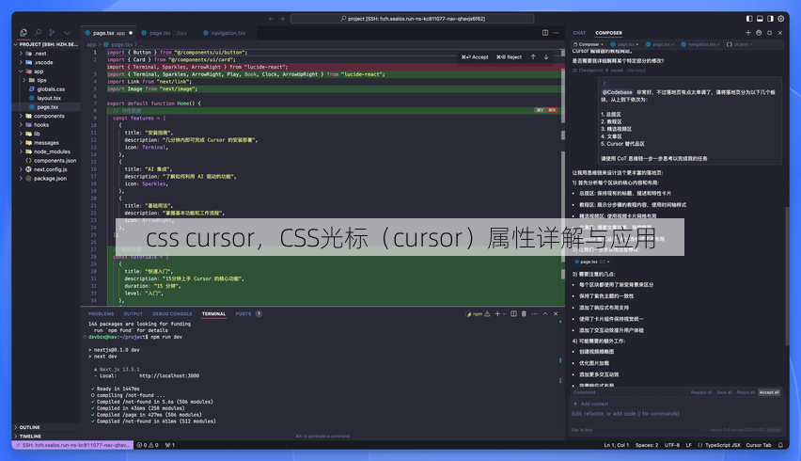The height and width of the screenshot is (461, 801).
Task: Open the new terminal profile dropdown arrow
Action: point(504,314)
